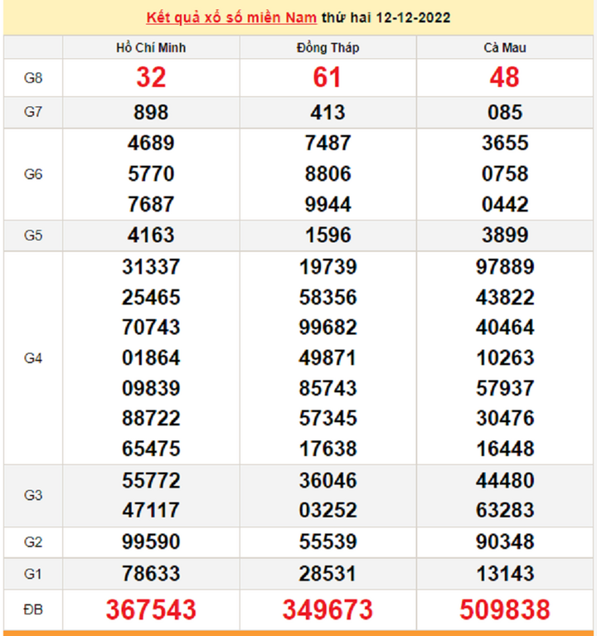Viewport: 597px width, 636px height.
Task: Click the G5 row label
Action: pos(33,235)
